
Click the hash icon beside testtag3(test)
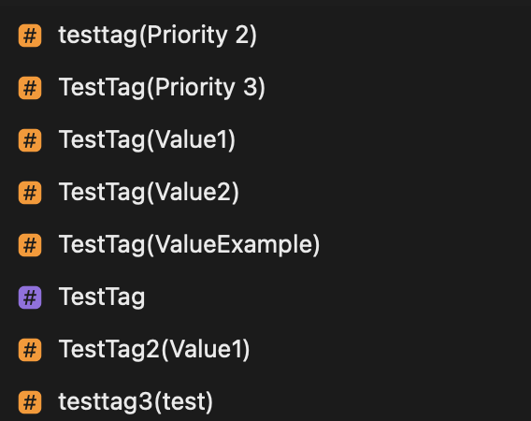pos(30,402)
